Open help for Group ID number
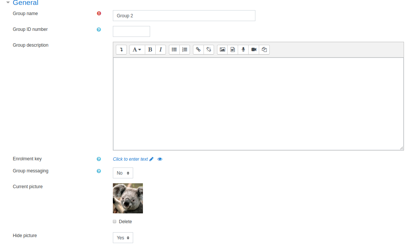The height and width of the screenshot is (245, 410). (99, 30)
